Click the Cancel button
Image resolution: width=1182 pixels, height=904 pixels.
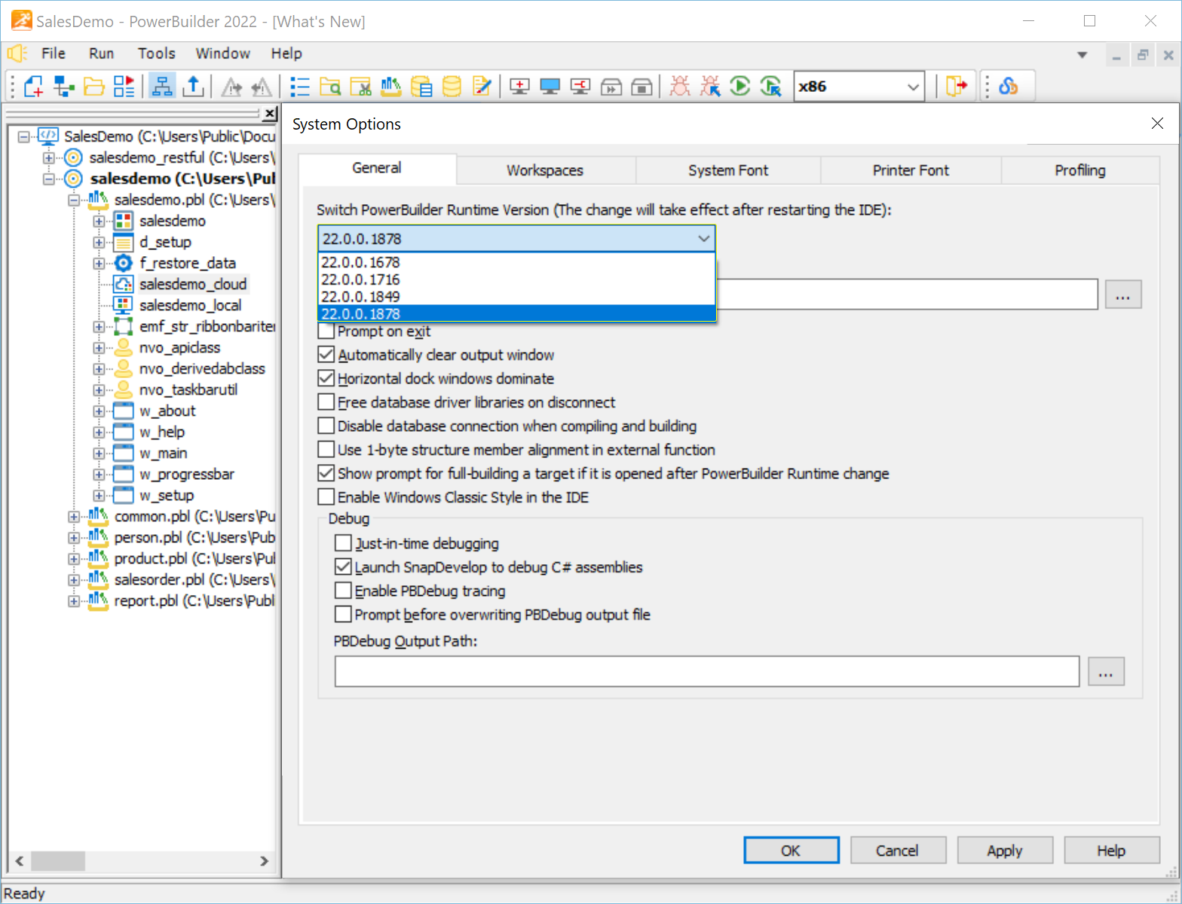coord(898,851)
